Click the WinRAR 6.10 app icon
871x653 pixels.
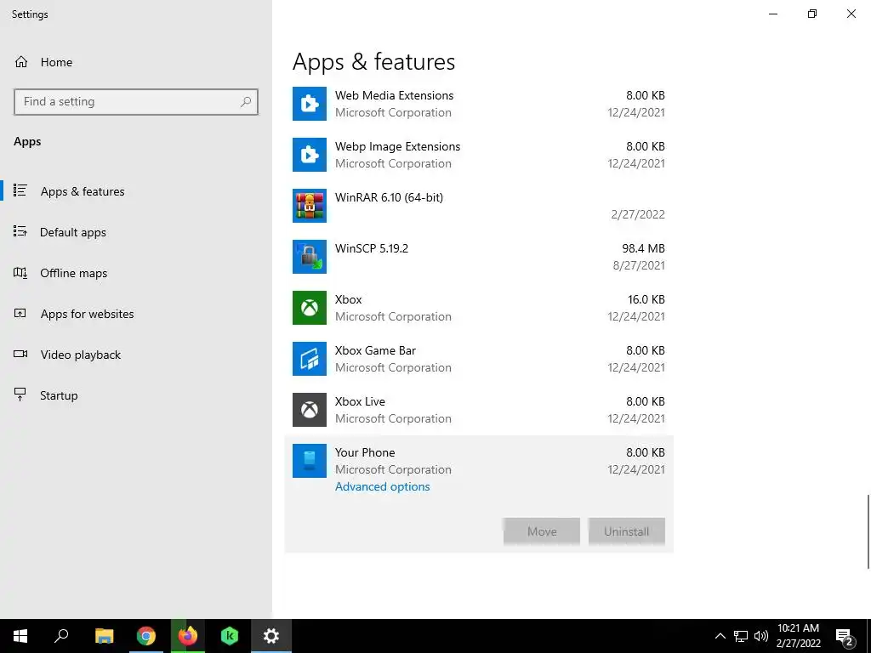tap(310, 206)
